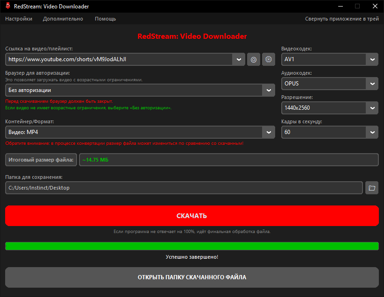Screen dimensions: 384x297
Task: Click the ~14.75 МБ file size field
Action: pos(229,160)
